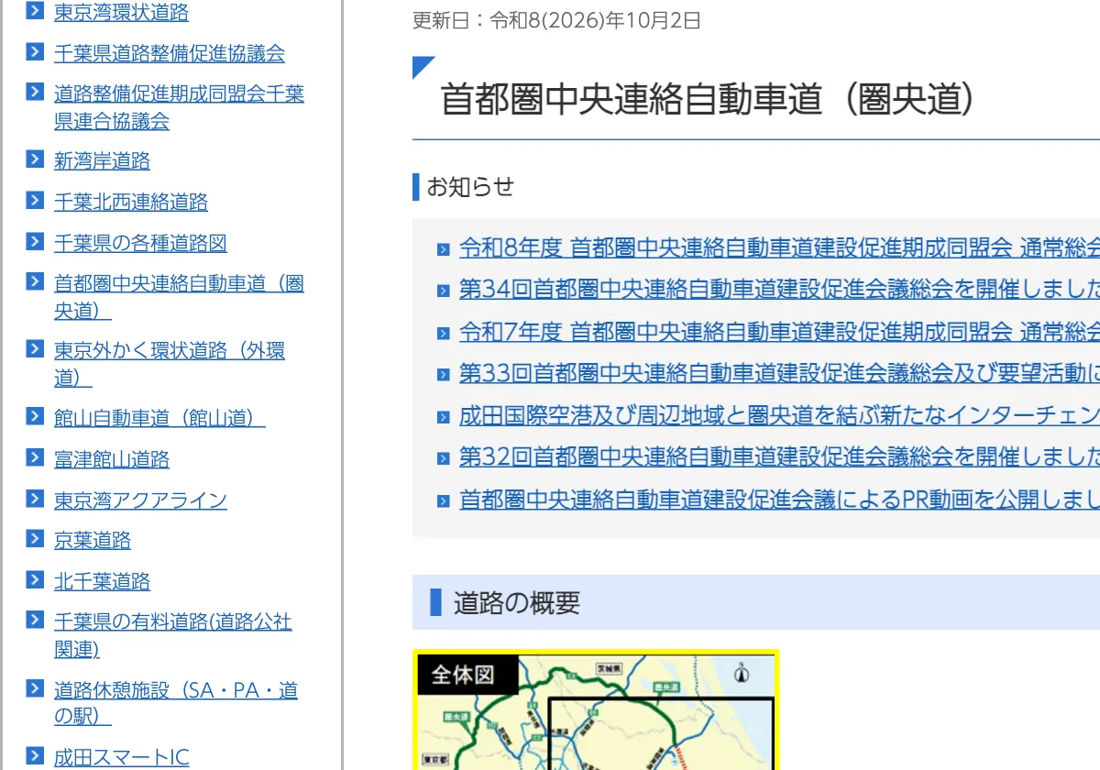The width and height of the screenshot is (1100, 770).
Task: Click arrow icon beside 新湾岸道路
Action: coord(35,159)
